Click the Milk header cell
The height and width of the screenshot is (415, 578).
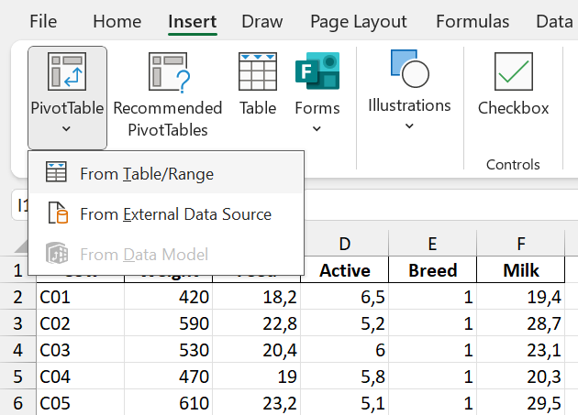point(521,270)
